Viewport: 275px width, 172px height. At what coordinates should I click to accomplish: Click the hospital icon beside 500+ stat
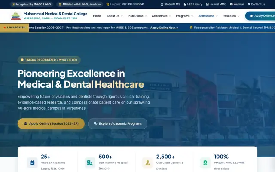[x=90, y=163]
